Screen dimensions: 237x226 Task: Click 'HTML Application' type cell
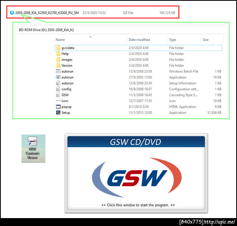[x=182, y=107]
